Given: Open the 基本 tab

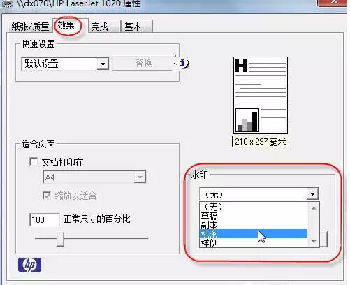Looking at the screenshot, I should pos(137,27).
